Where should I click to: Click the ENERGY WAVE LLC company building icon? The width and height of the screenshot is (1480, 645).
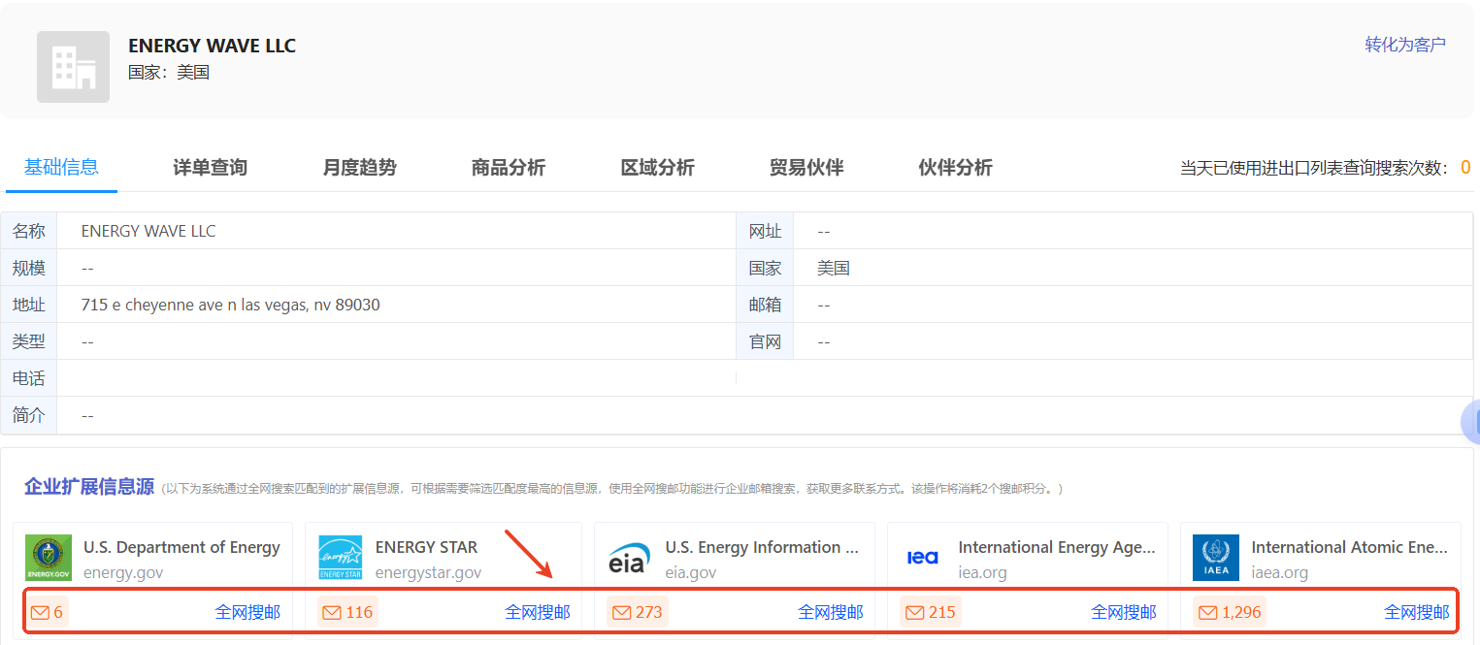(x=73, y=66)
